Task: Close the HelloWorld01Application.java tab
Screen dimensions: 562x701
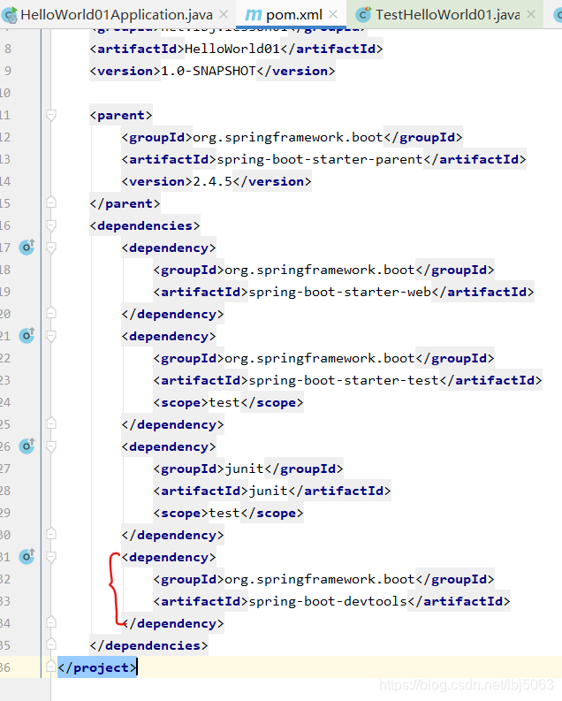Action: pos(224,15)
